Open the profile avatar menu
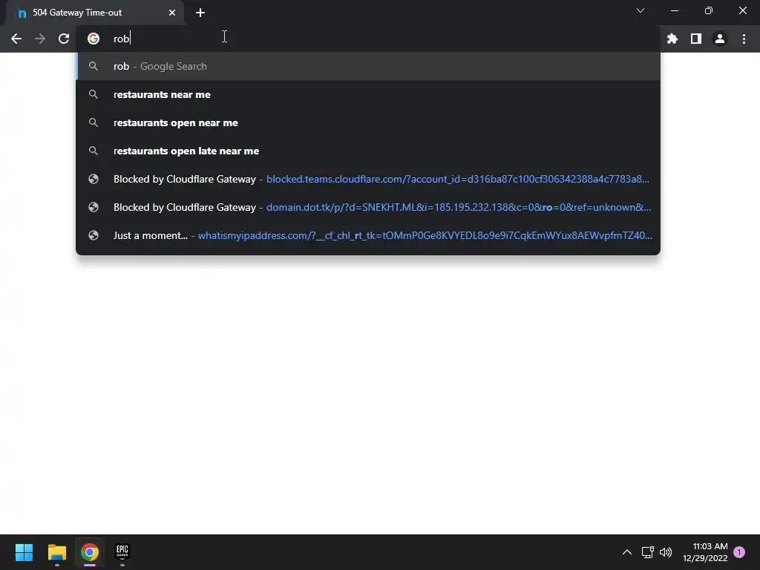 pyautogui.click(x=720, y=39)
